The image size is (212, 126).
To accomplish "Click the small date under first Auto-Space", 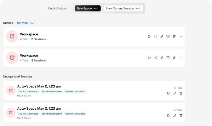I will coord(24,96).
